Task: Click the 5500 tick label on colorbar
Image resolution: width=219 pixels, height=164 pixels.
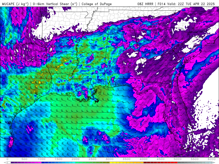Action: point(195,159)
